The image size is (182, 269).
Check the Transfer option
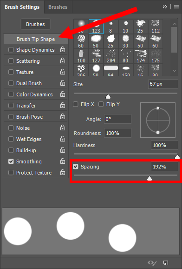[x=11, y=106]
